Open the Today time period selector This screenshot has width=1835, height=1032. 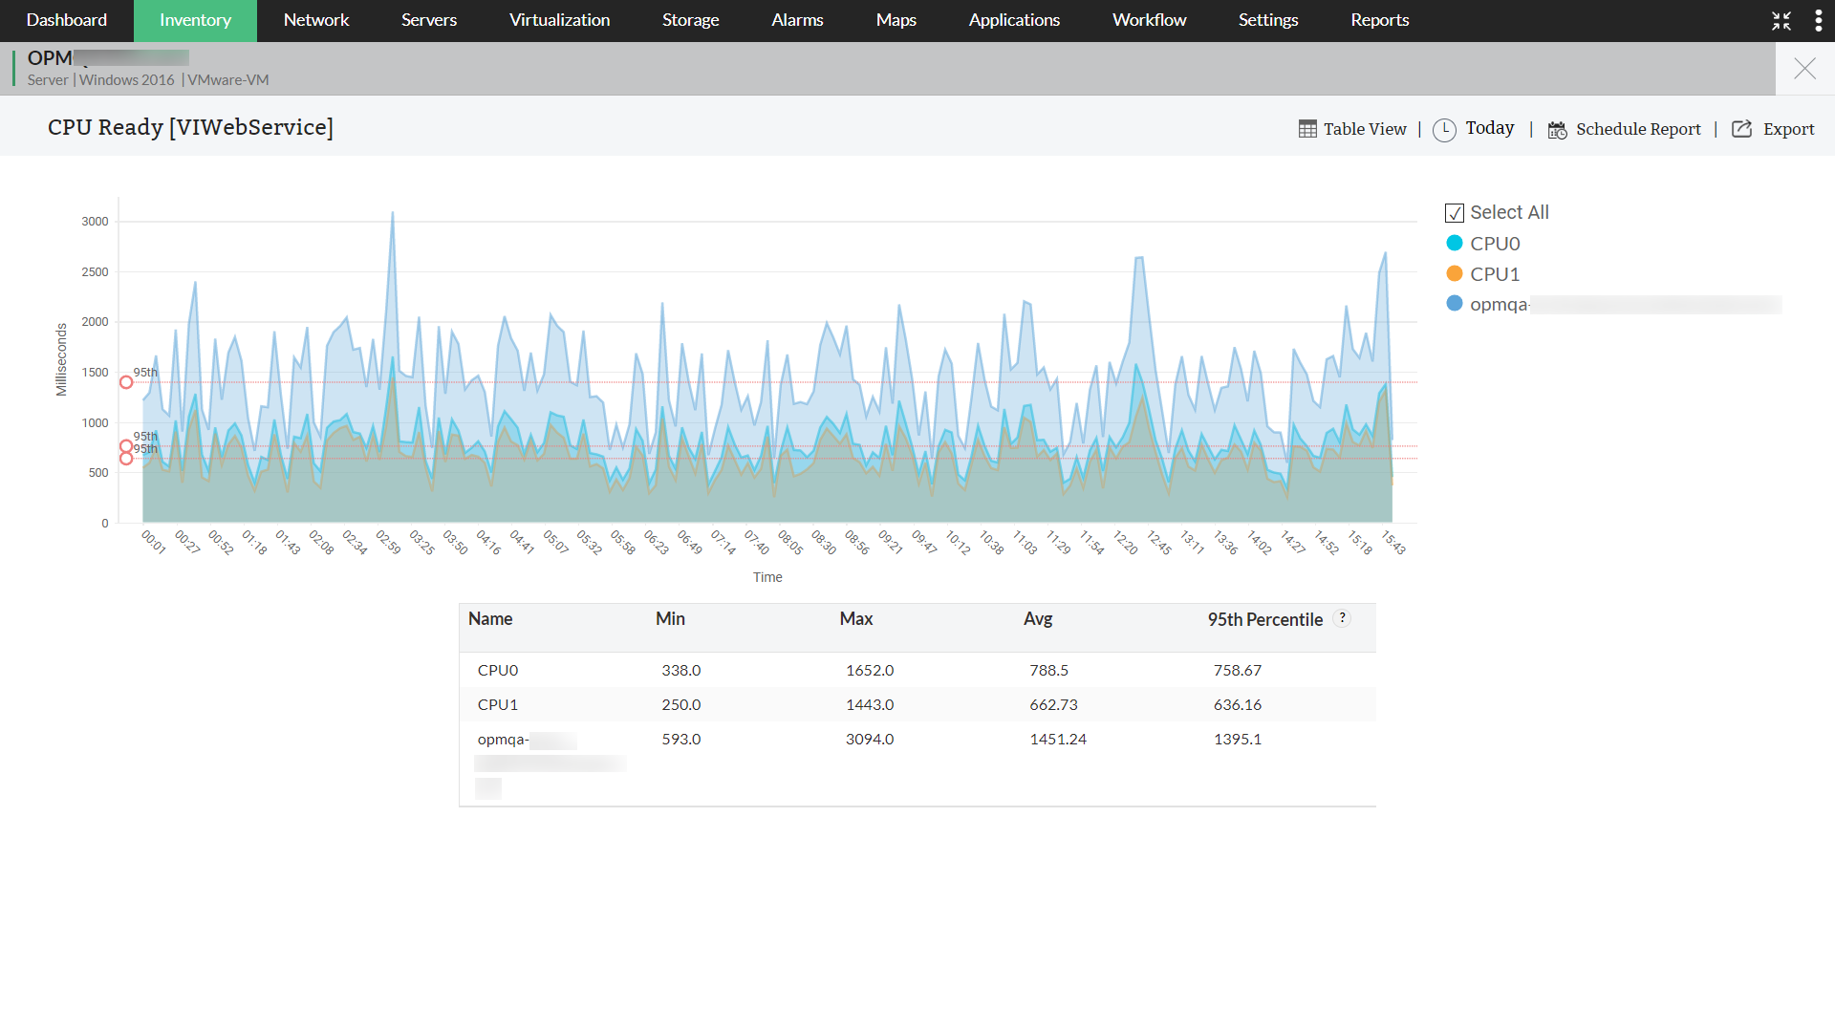point(1489,128)
